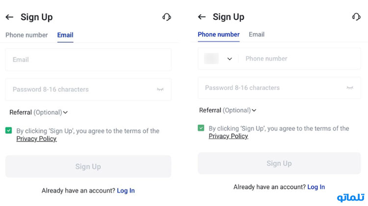Go back using left screen arrow
This screenshot has width=368, height=206.
tap(9, 17)
